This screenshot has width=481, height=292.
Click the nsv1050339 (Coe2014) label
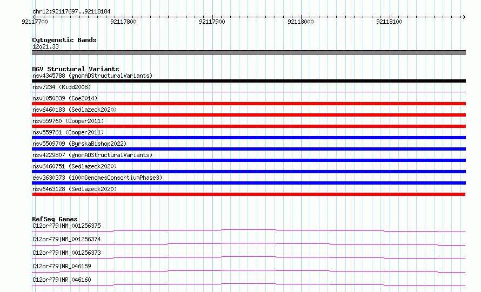click(x=65, y=98)
